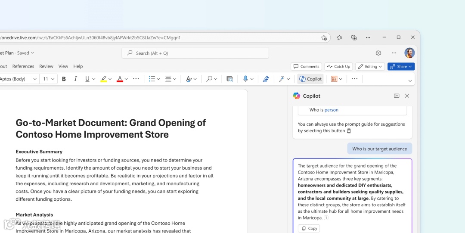The image size is (465, 233).
Task: Apply yellow text highlight color
Action: click(103, 79)
